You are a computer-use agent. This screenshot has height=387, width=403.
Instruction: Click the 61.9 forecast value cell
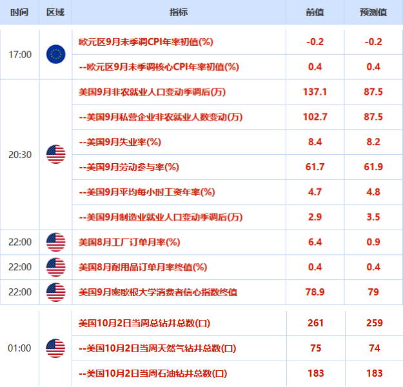tap(373, 167)
